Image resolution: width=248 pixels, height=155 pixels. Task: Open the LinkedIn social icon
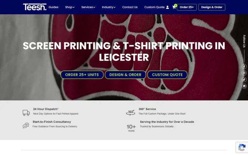coord(244,86)
